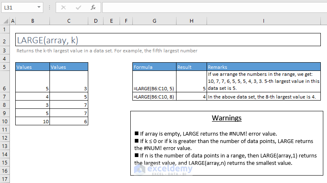Click the cell '=LARGE(B6:C10, 8)'
The image size is (327, 183).
click(x=154, y=96)
